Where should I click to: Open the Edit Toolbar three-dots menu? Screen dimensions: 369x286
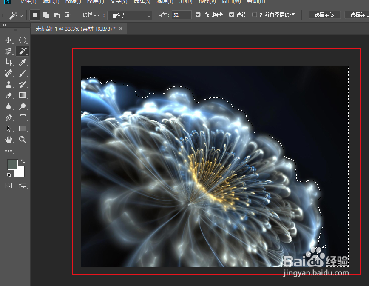click(9, 151)
